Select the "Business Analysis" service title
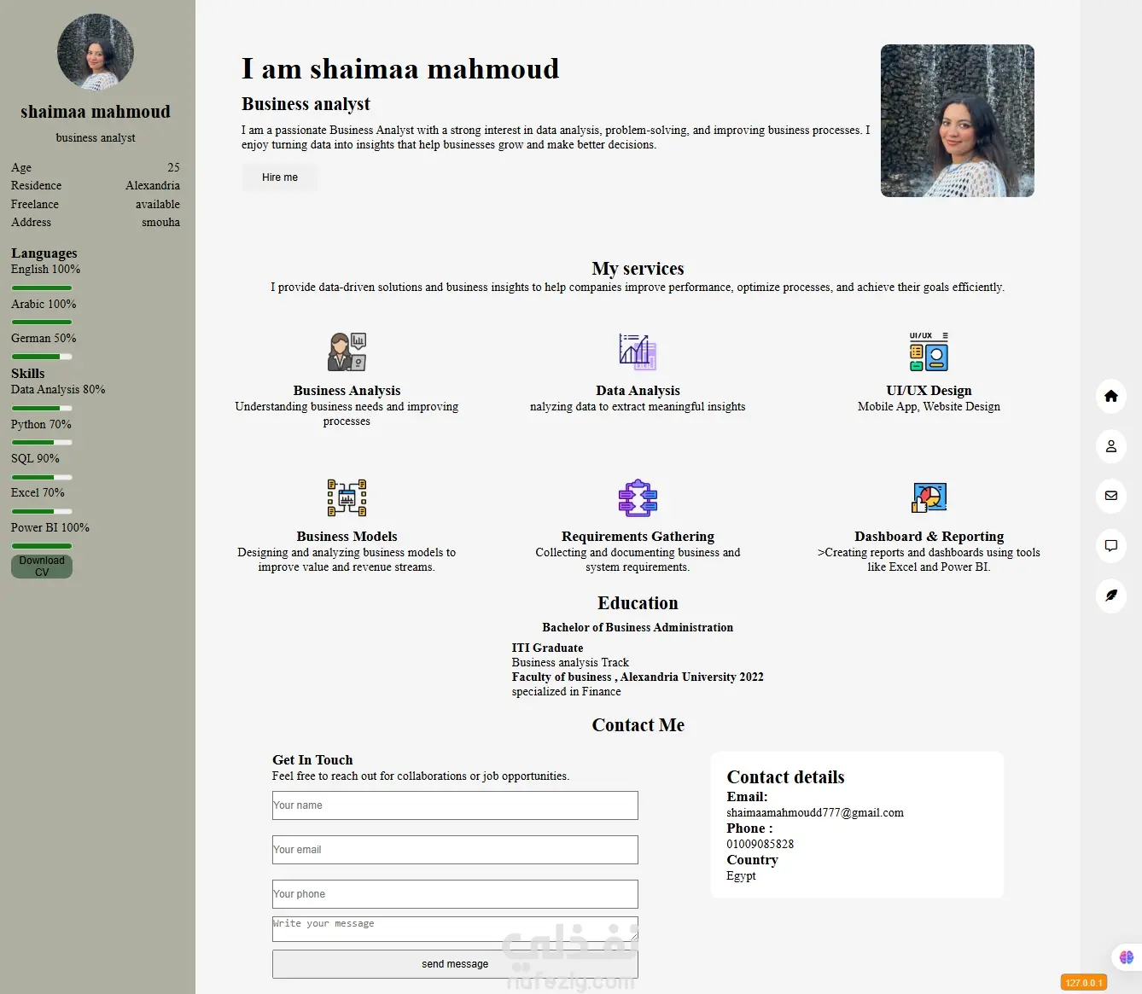 [x=347, y=391]
